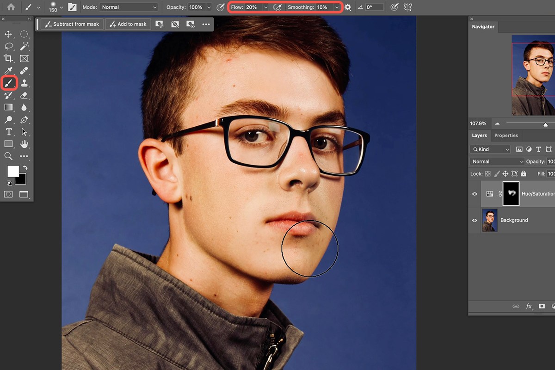Select the Zoom tool

pos(8,156)
